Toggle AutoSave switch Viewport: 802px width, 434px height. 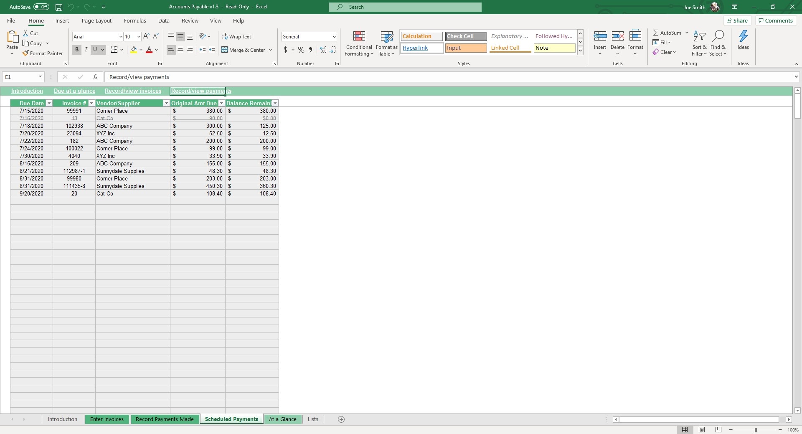click(41, 7)
